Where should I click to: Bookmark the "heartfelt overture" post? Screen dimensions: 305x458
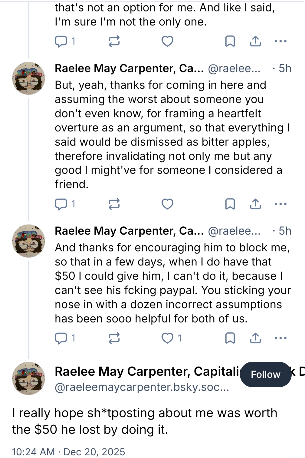230,204
